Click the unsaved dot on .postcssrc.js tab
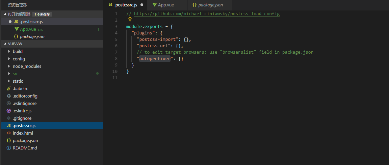389x165 pixels. [x=142, y=5]
